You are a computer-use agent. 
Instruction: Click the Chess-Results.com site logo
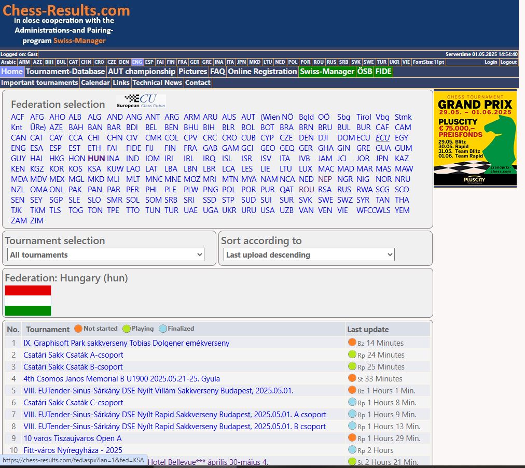point(66,10)
